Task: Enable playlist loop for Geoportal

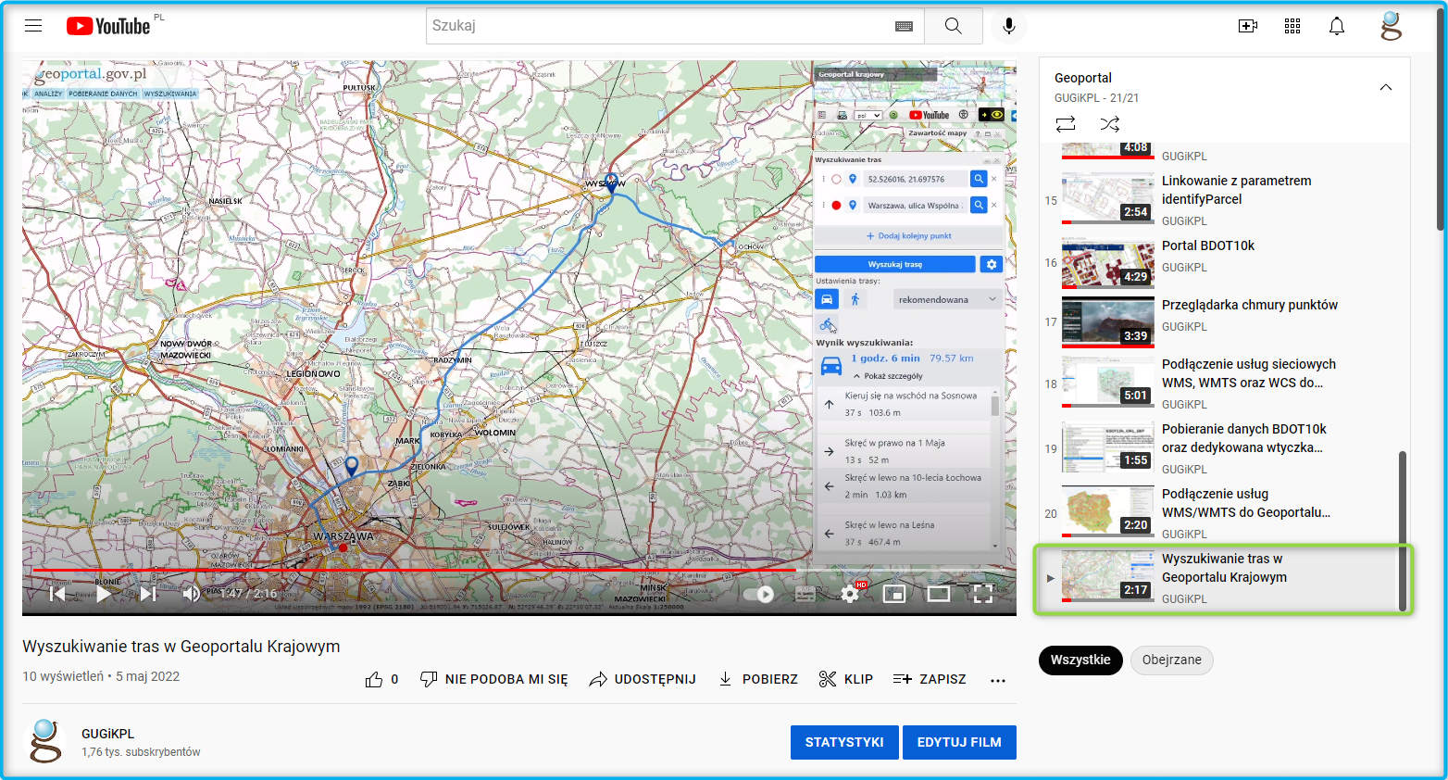Action: (1065, 123)
